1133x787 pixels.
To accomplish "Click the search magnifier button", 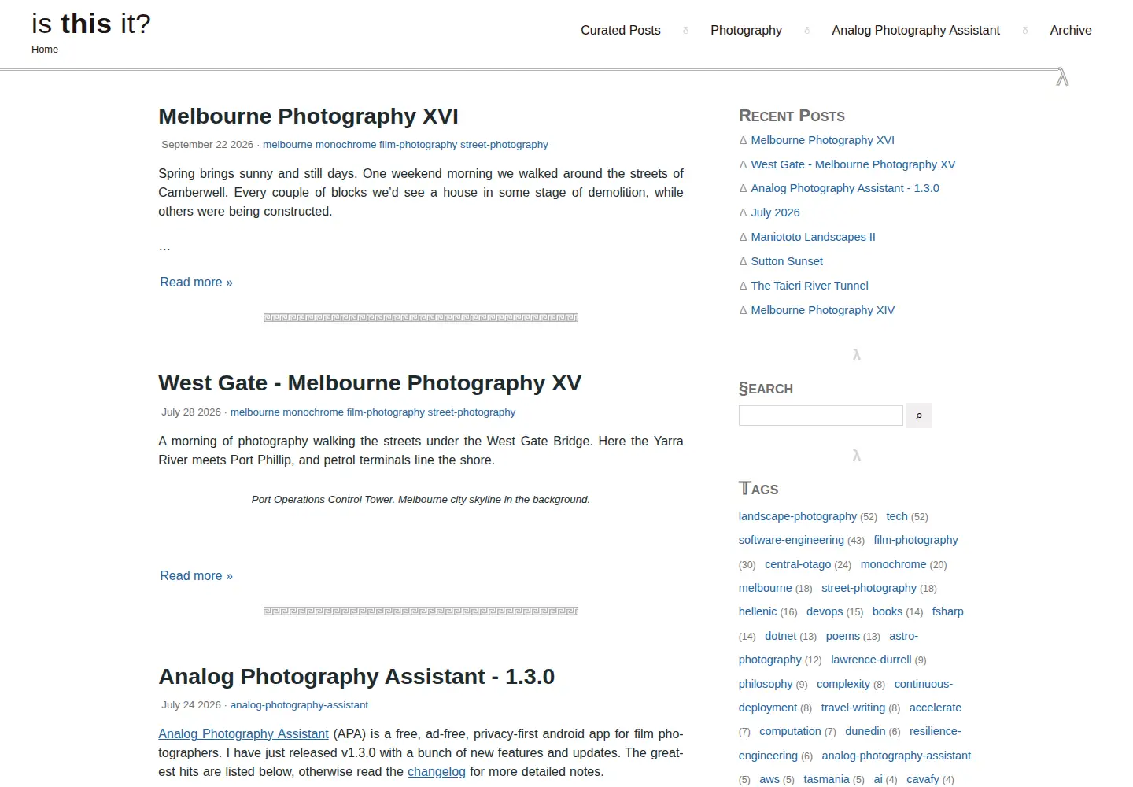I will pyautogui.click(x=919, y=416).
